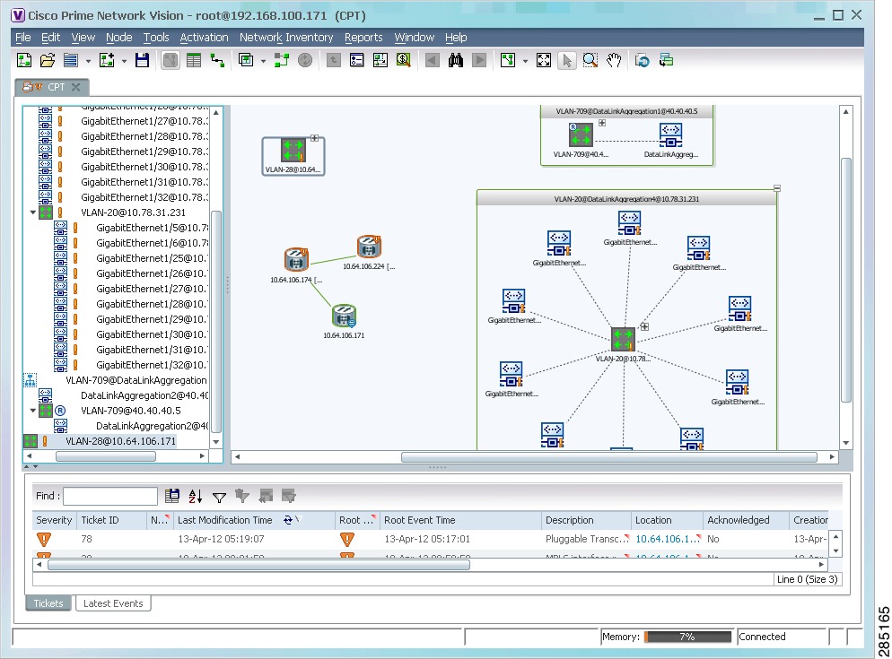Click the export table icon beside Find

click(171, 497)
